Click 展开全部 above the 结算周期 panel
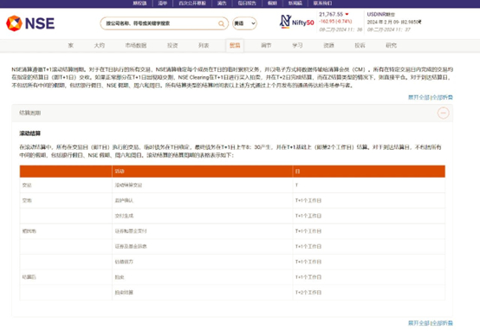 click(x=418, y=97)
